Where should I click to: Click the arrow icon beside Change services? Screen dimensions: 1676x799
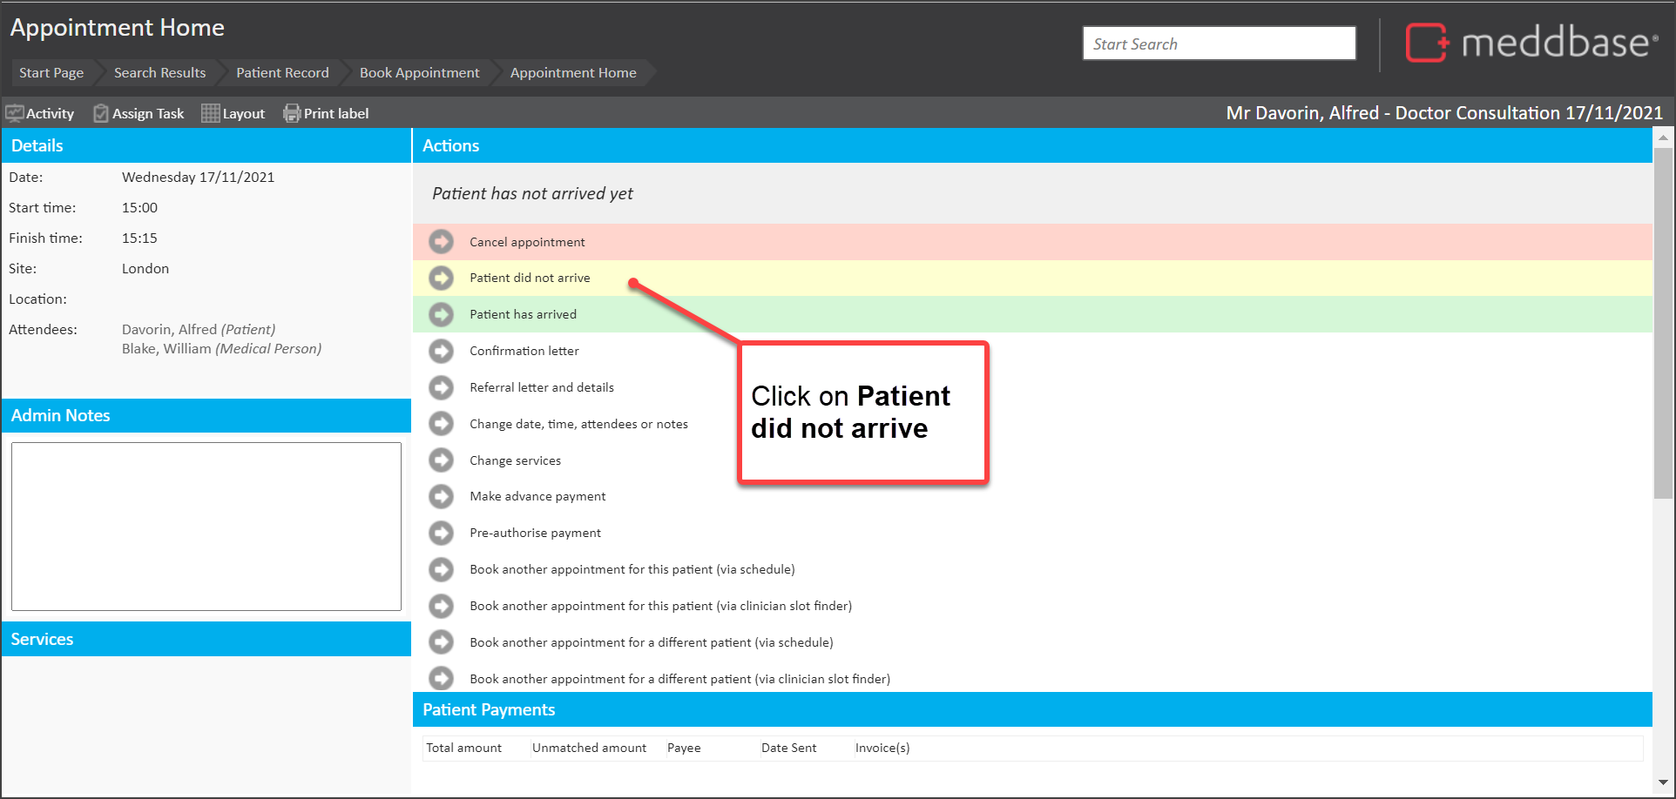click(x=442, y=460)
